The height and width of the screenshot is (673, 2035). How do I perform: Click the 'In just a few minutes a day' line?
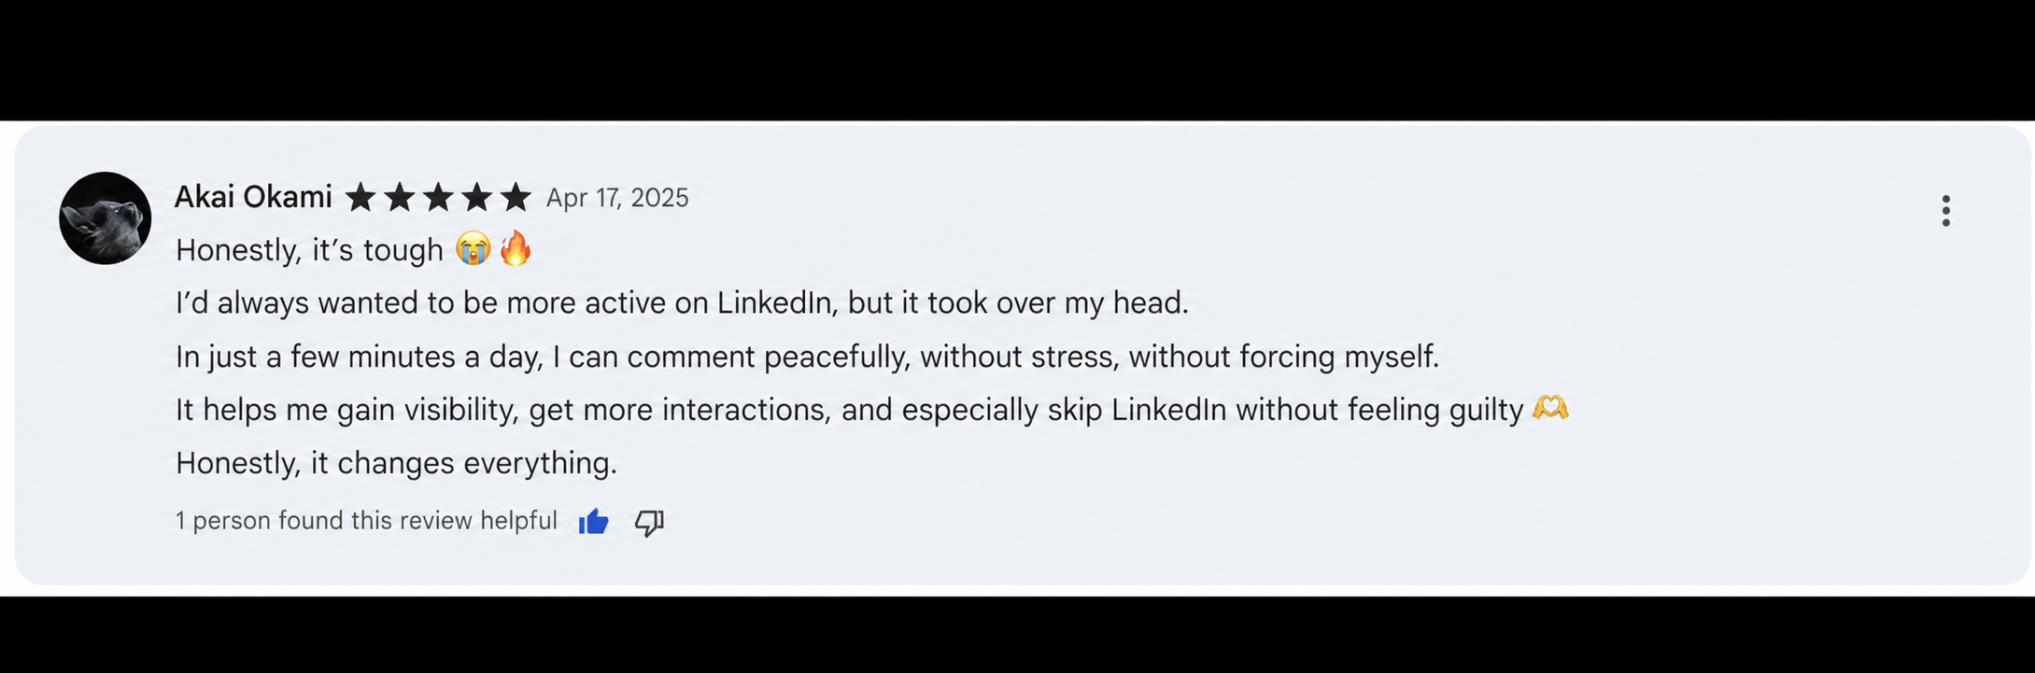click(807, 357)
